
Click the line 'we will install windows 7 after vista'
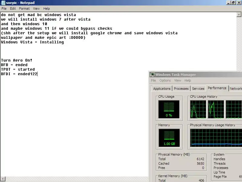point(46,19)
